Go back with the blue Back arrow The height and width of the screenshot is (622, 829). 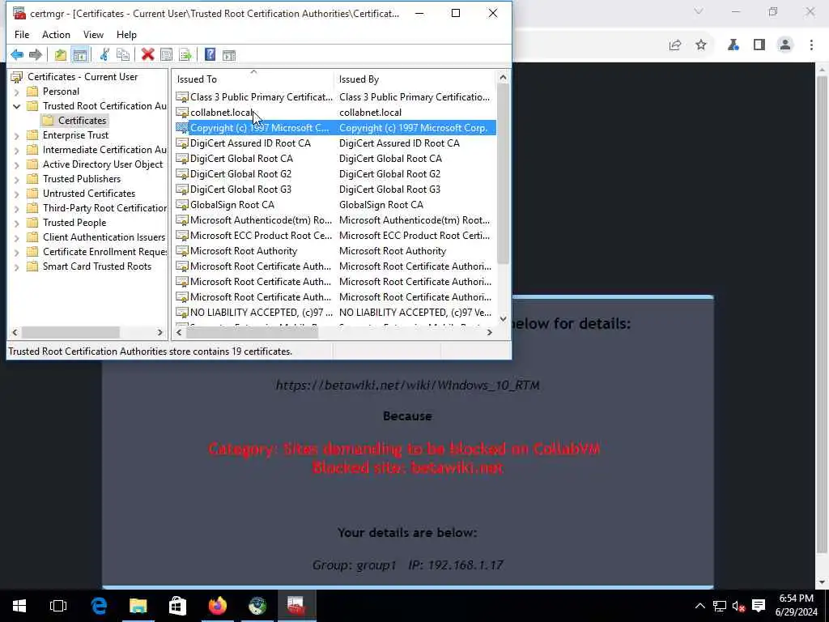[x=17, y=54]
